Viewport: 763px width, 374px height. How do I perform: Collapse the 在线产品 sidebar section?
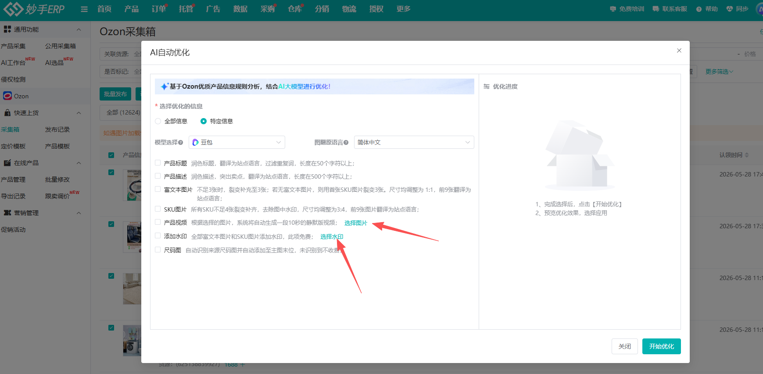(79, 163)
